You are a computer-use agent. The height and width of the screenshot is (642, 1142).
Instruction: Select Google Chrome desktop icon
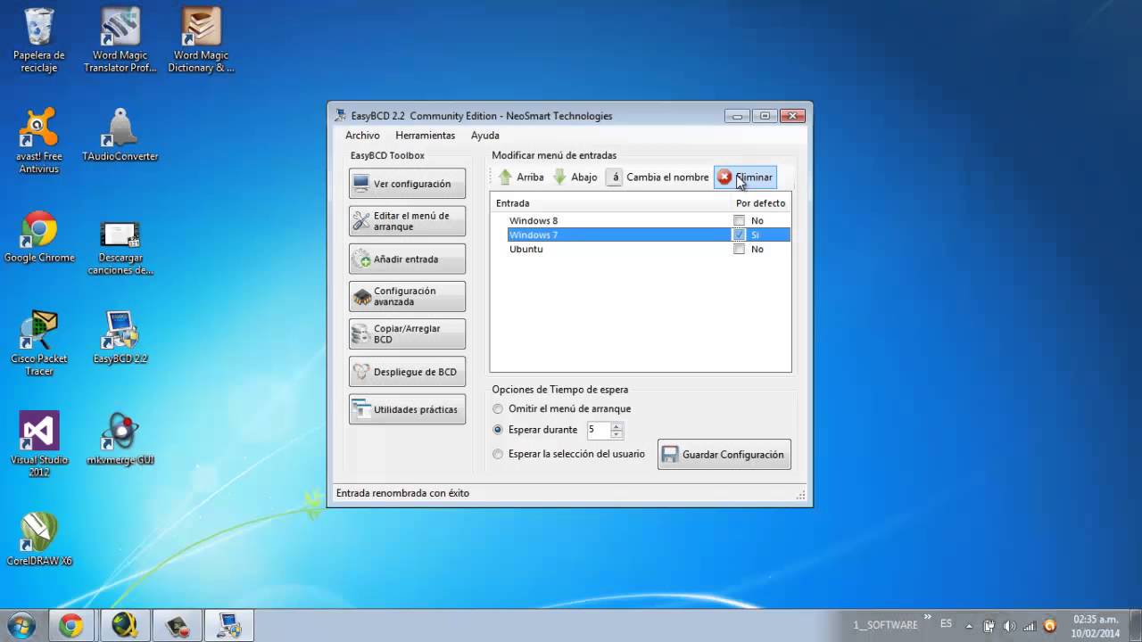(x=39, y=238)
